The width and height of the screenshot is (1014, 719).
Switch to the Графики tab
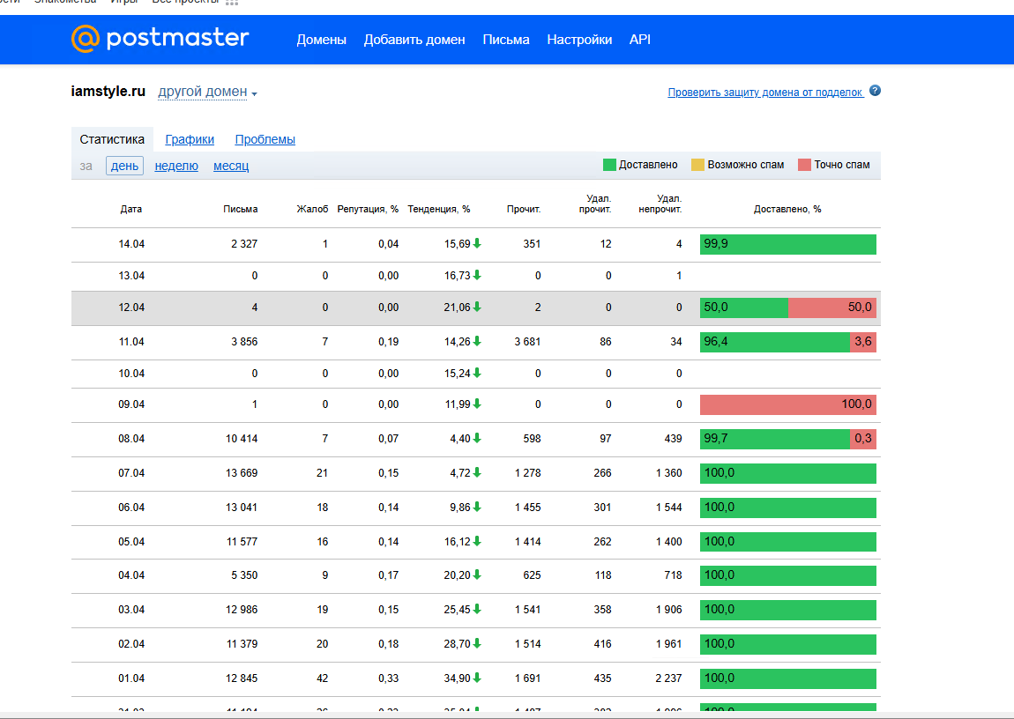190,139
